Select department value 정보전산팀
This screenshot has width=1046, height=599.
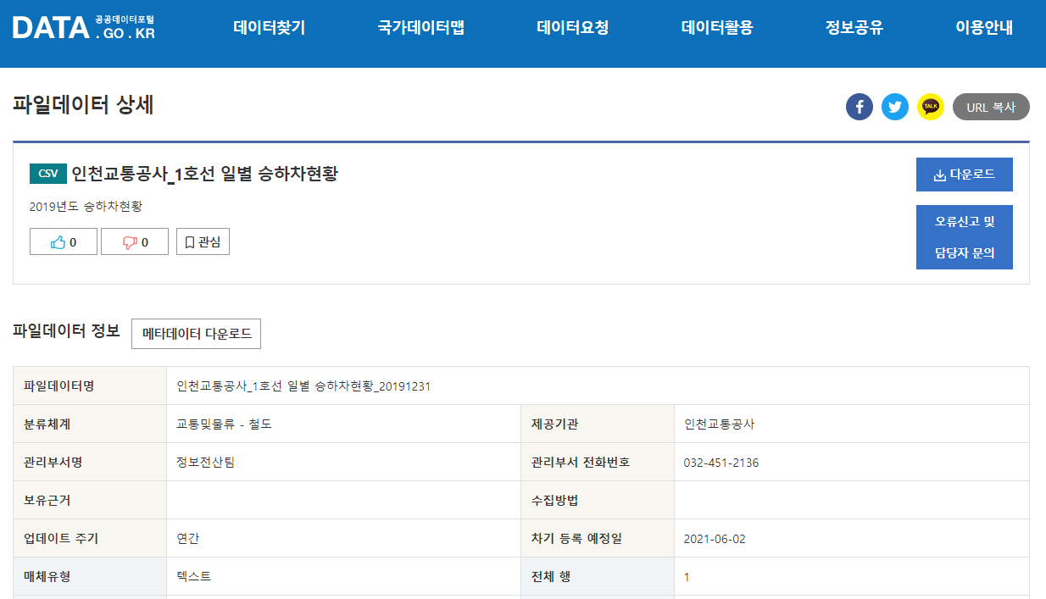tap(205, 463)
